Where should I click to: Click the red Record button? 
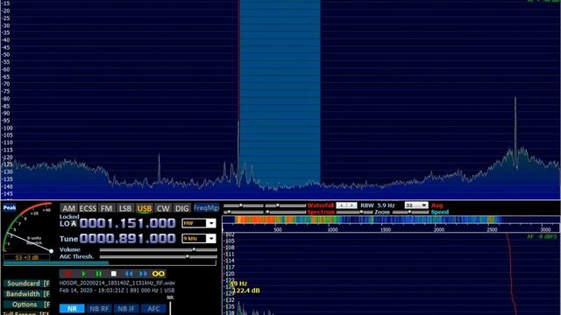coord(67,274)
